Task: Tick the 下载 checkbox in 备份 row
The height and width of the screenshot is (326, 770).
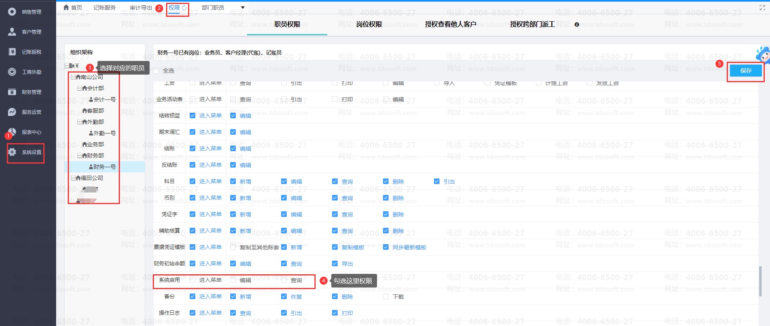Action: [386, 296]
